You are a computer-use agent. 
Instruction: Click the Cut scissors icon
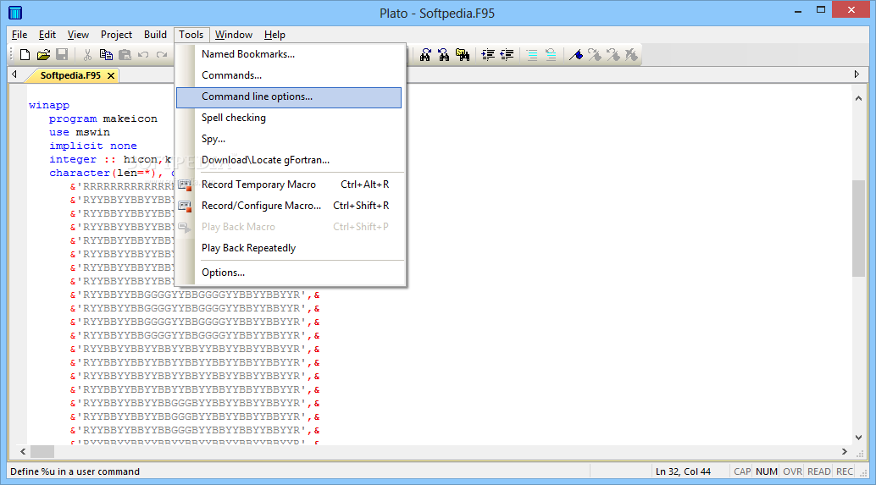point(88,55)
